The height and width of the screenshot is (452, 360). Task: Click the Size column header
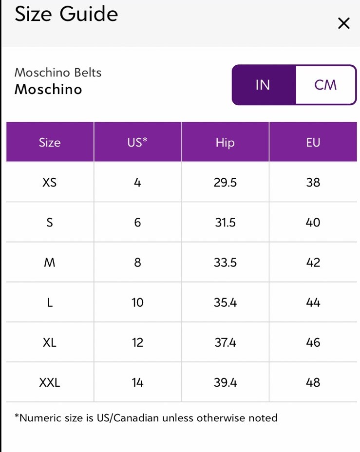(50, 142)
